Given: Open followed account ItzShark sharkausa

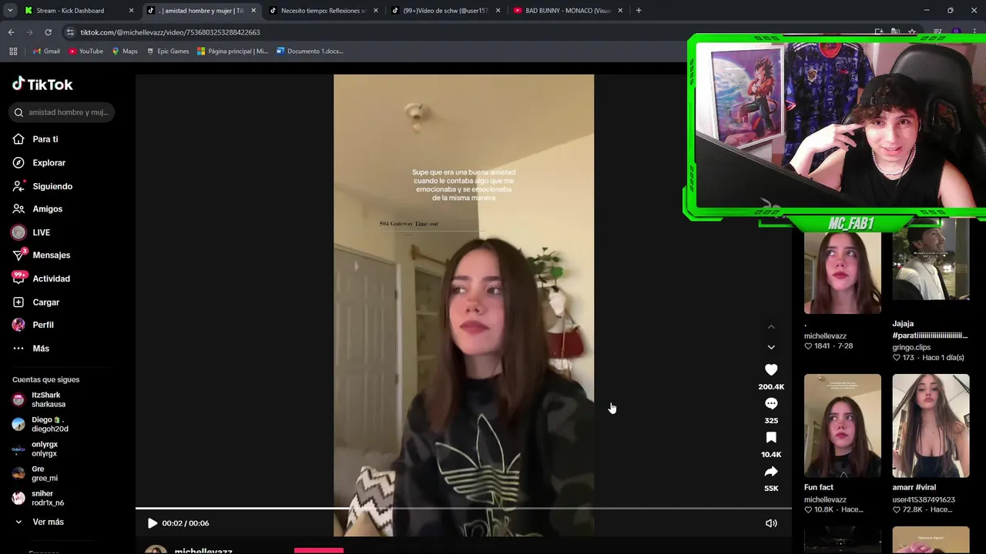Looking at the screenshot, I should click(x=40, y=399).
